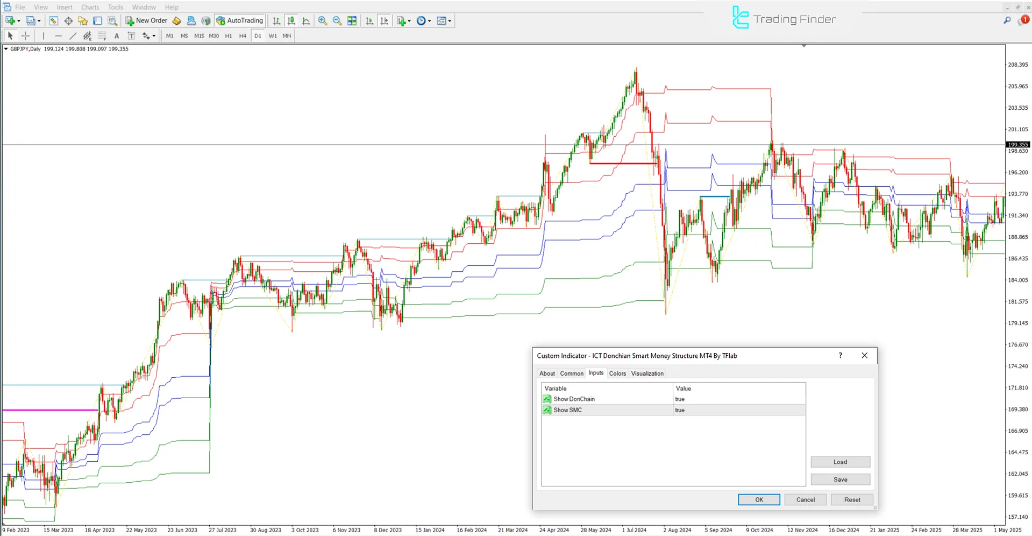
Task: Switch to the Colors tab
Action: tap(617, 373)
